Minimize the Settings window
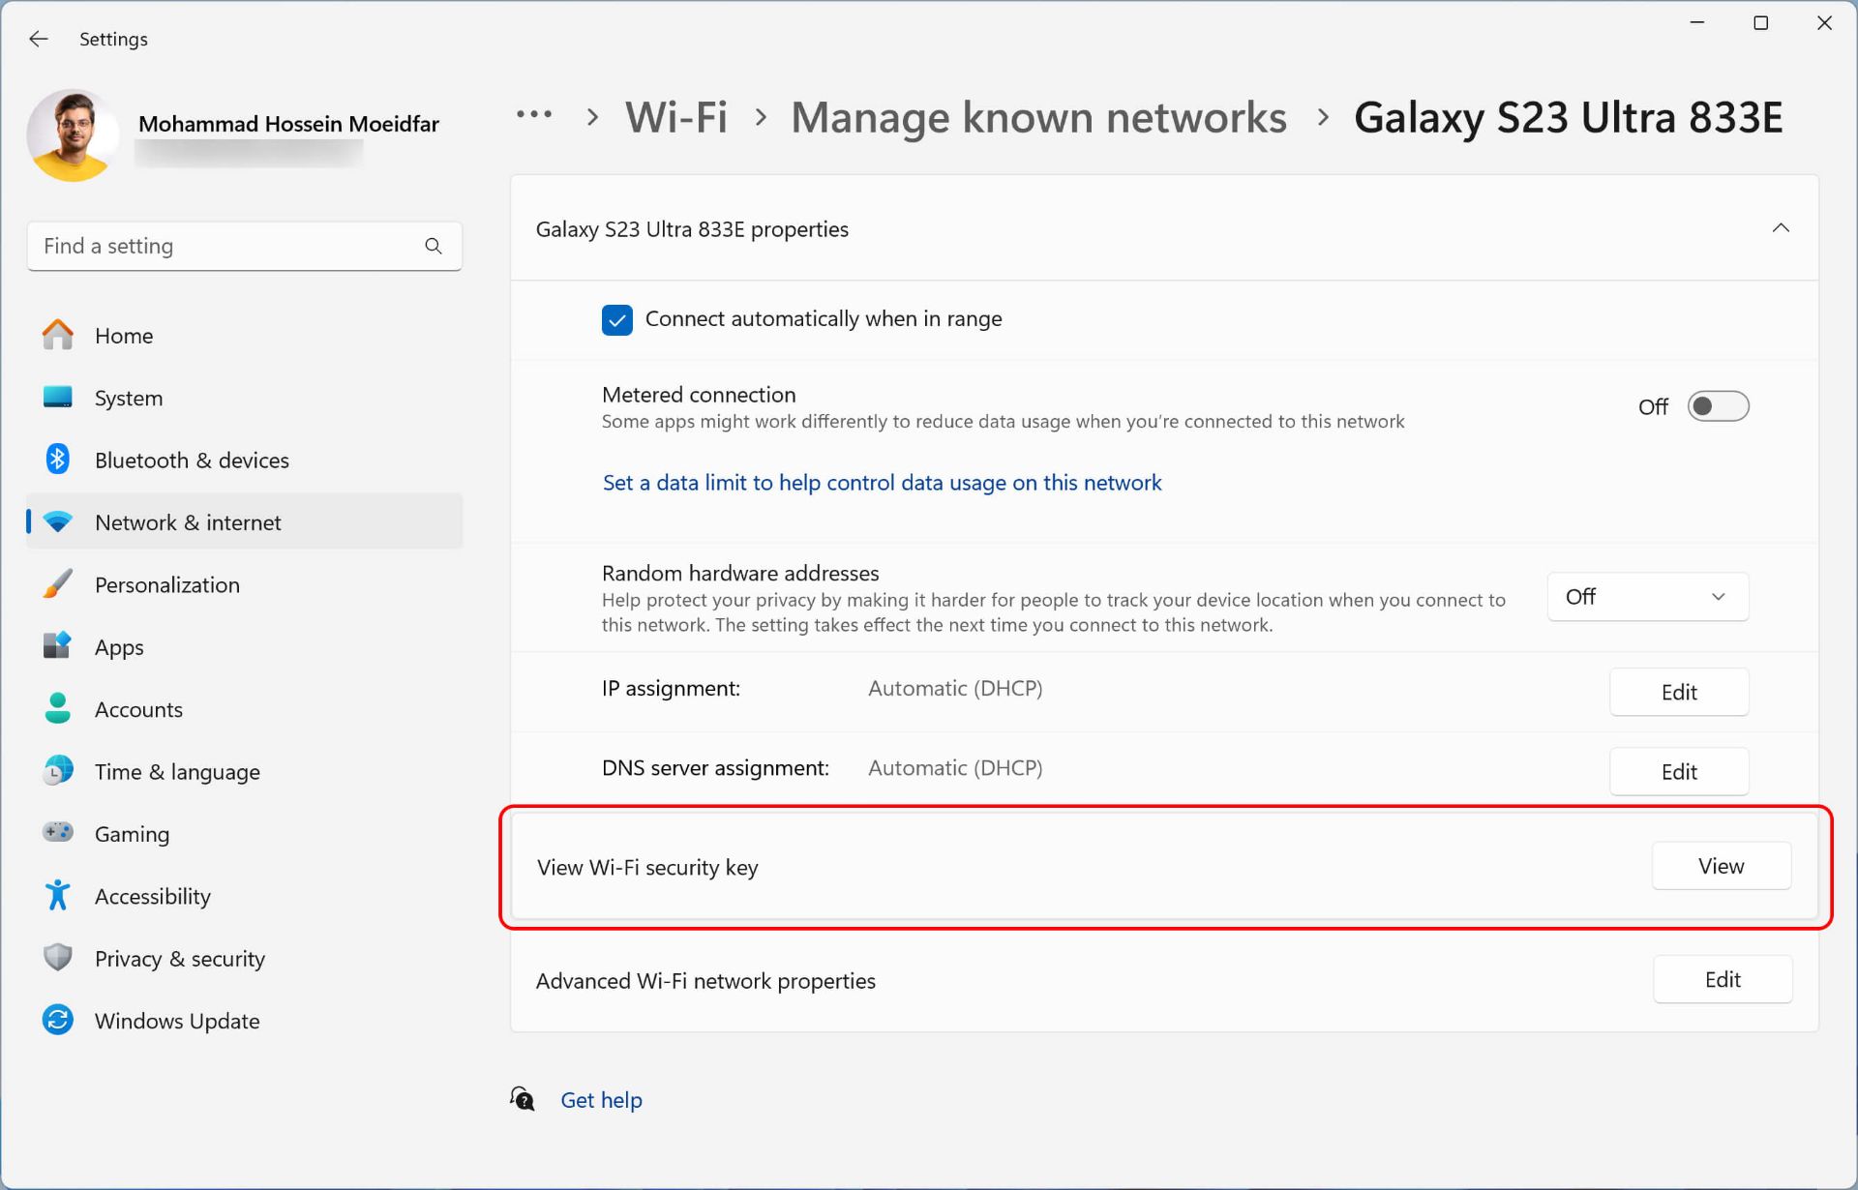 tap(1696, 22)
